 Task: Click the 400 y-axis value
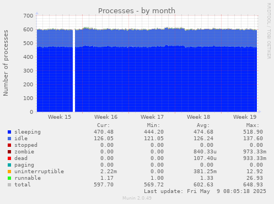coord(28,57)
